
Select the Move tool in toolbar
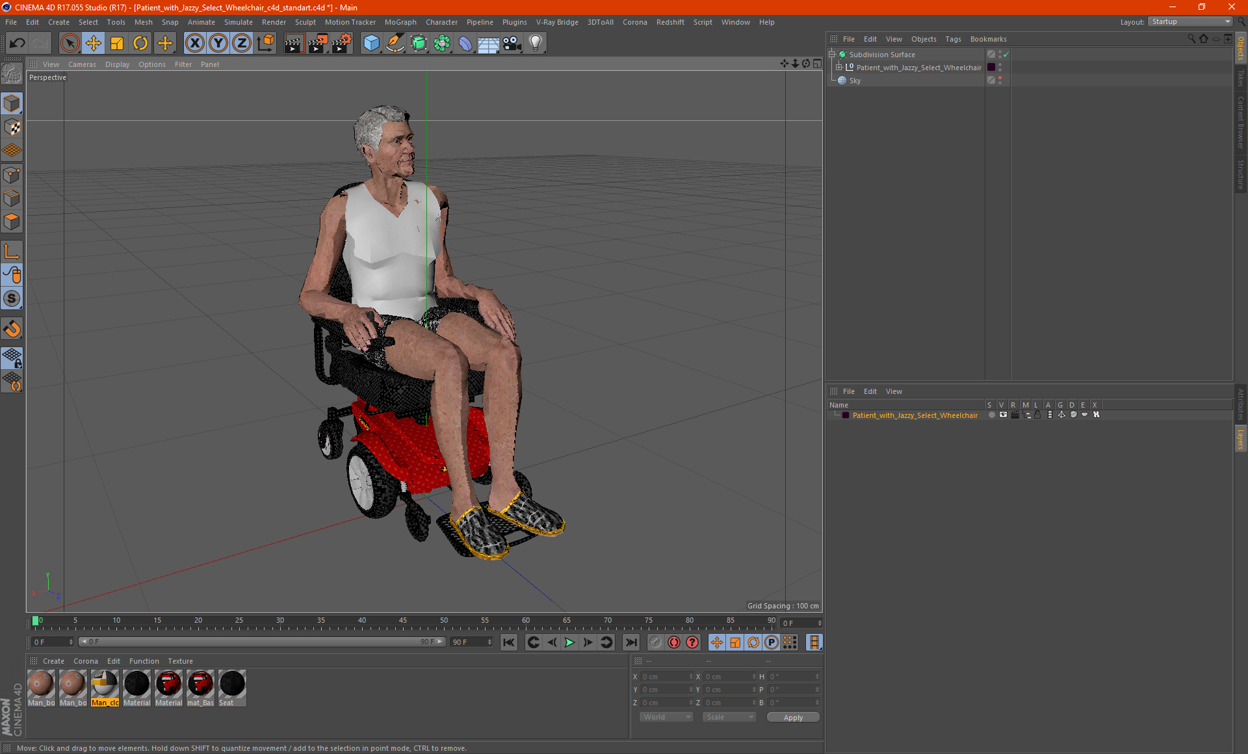pos(94,44)
